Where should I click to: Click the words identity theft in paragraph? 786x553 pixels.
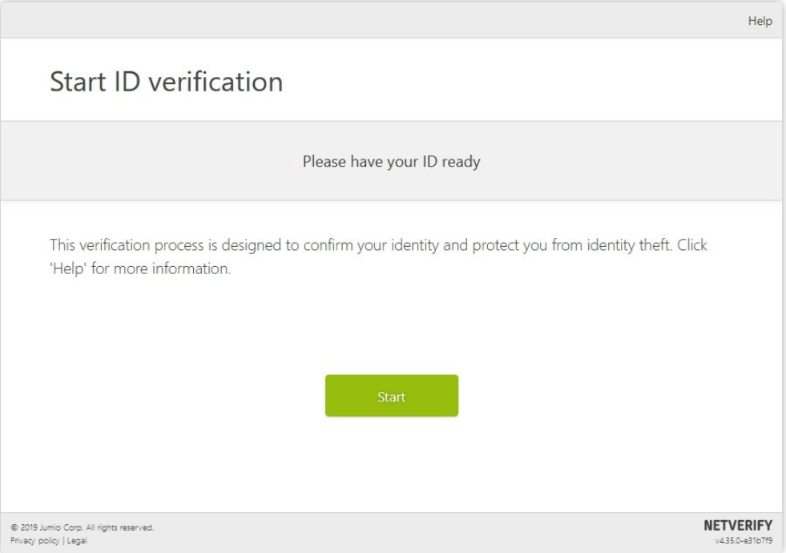(629, 245)
